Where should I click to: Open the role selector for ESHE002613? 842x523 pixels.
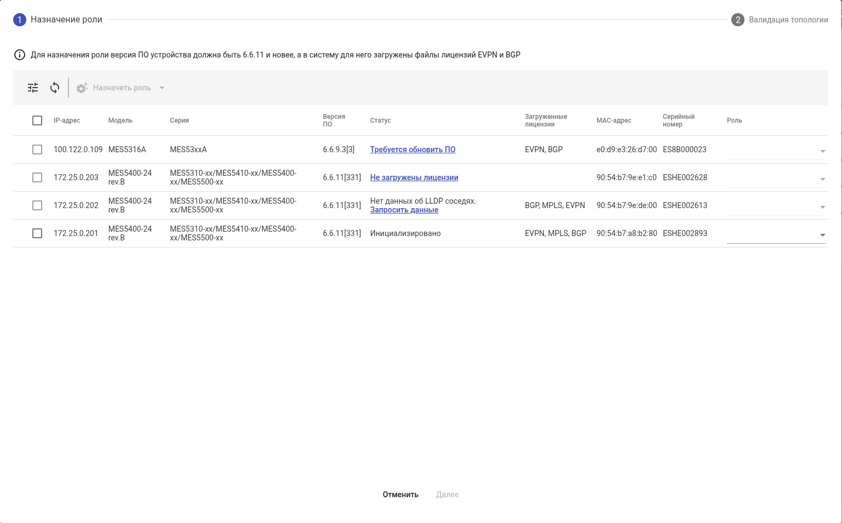(x=822, y=207)
